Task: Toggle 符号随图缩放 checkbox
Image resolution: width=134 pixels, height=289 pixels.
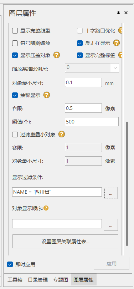Action: coord(15,43)
